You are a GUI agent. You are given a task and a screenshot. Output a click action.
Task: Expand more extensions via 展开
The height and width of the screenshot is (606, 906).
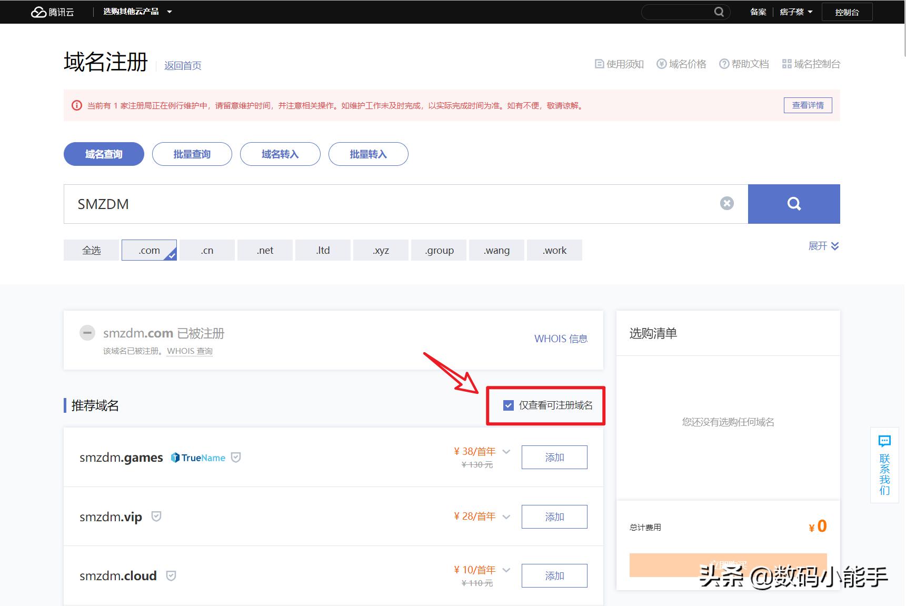pos(823,246)
